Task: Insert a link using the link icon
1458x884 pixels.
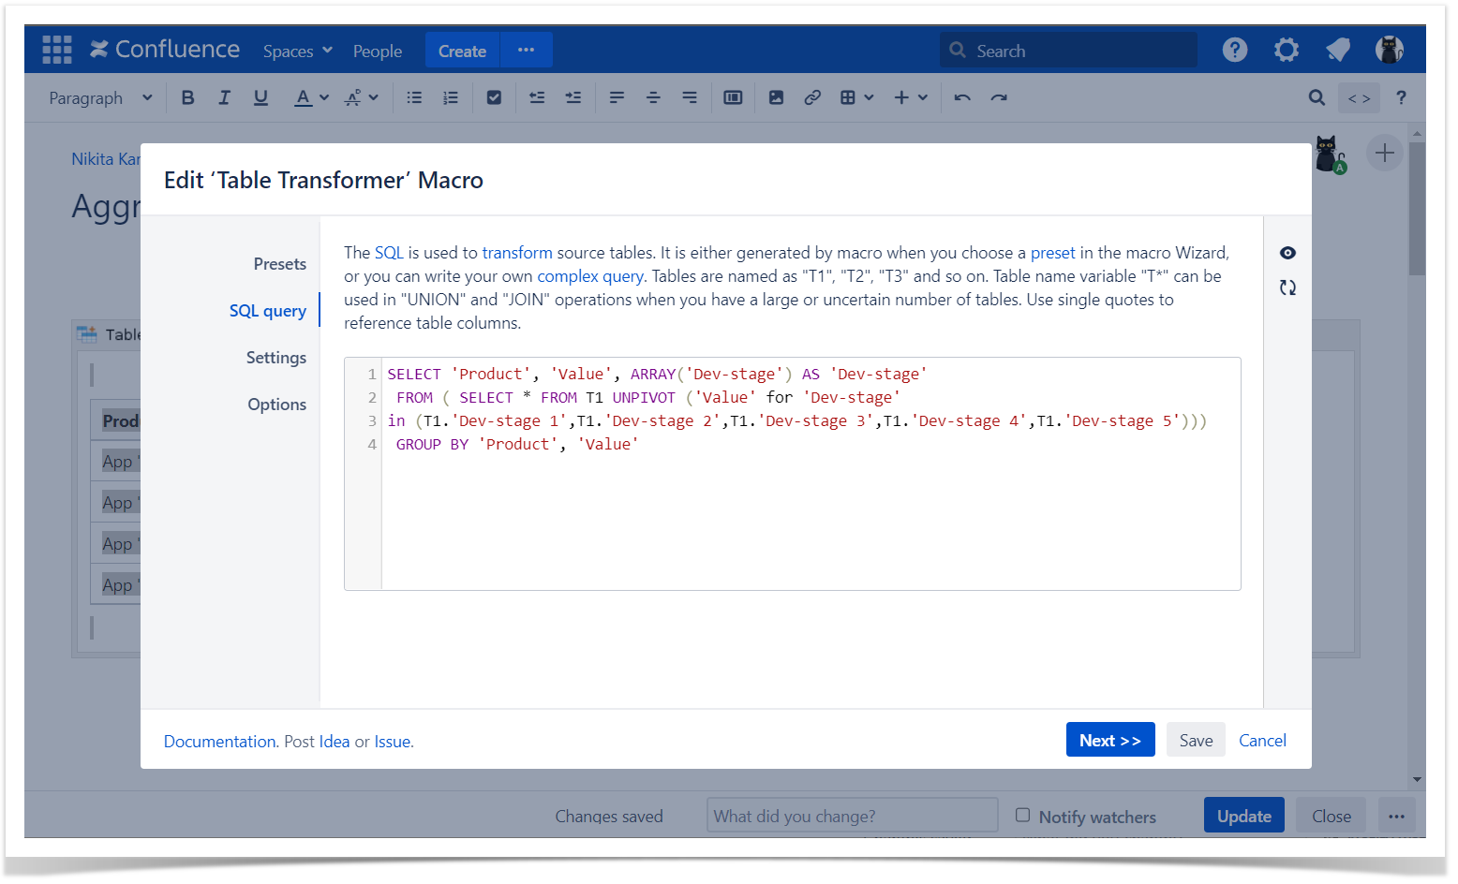Action: [812, 97]
